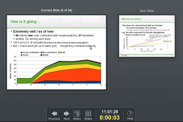Select the 'What are we doing ?' slide title
The image size is (183, 122).
click(131, 19)
